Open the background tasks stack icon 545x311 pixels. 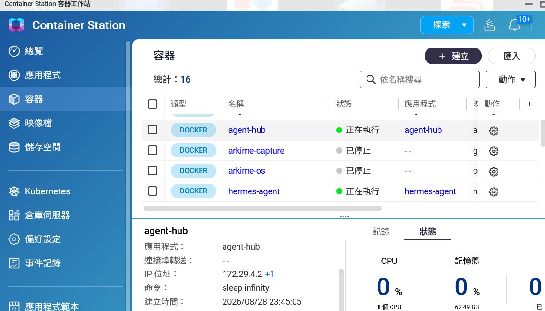click(489, 25)
